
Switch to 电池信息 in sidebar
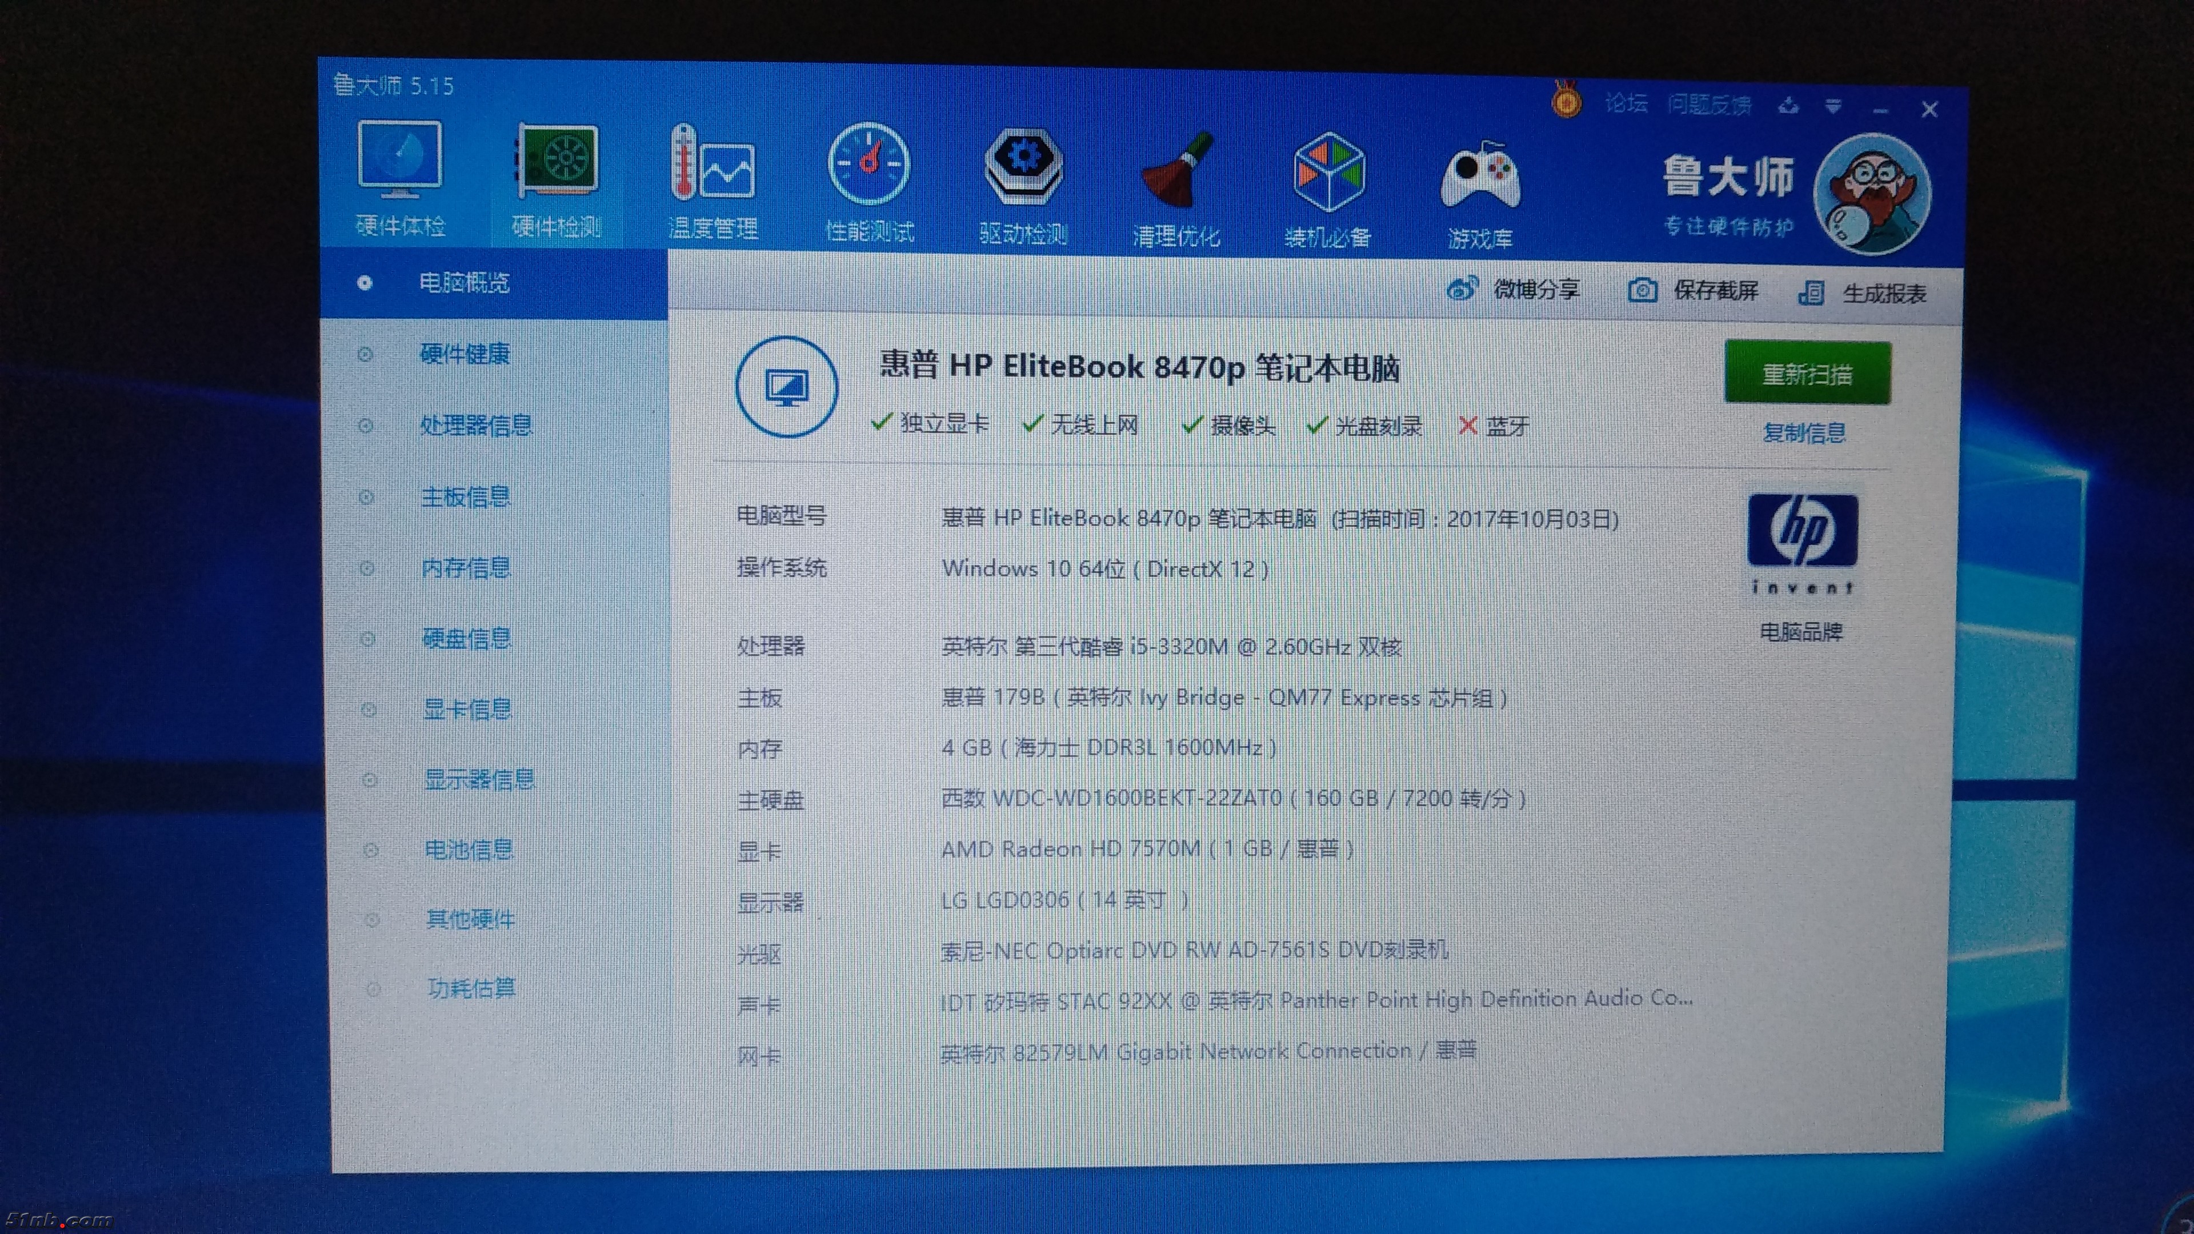tap(469, 849)
